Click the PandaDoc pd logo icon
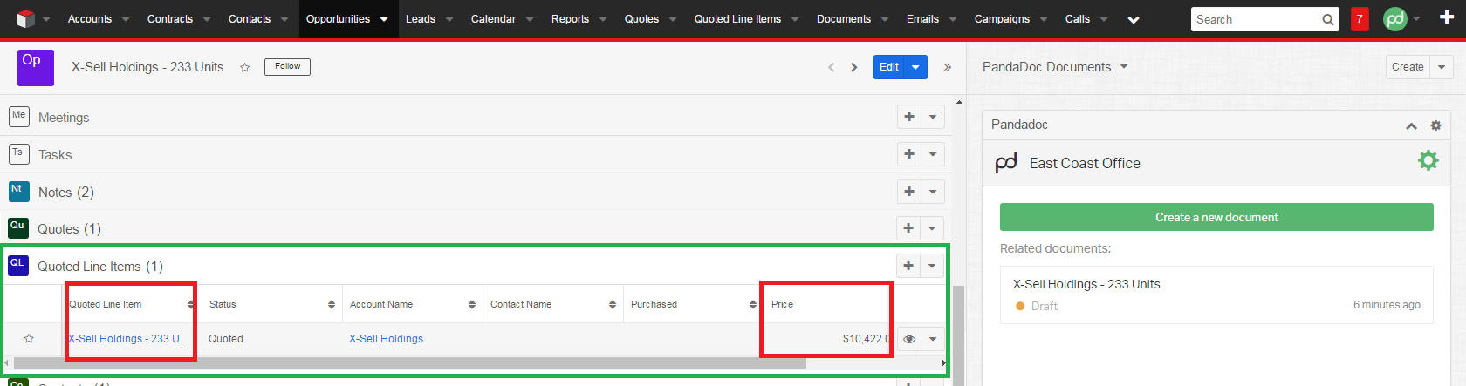The width and height of the screenshot is (1466, 386). click(1006, 163)
